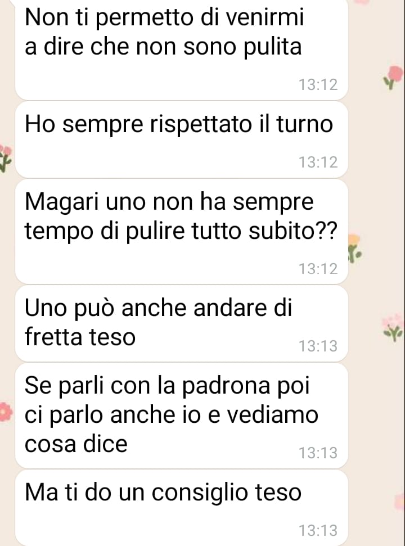The height and width of the screenshot is (546, 405).
Task: Tap the 'Ma ti do un consiglio teso' bubble
Action: 182,508
